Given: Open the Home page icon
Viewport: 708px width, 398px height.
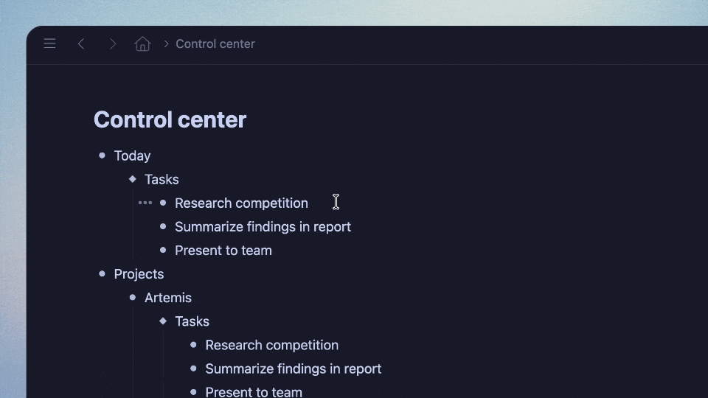Looking at the screenshot, I should (x=142, y=44).
